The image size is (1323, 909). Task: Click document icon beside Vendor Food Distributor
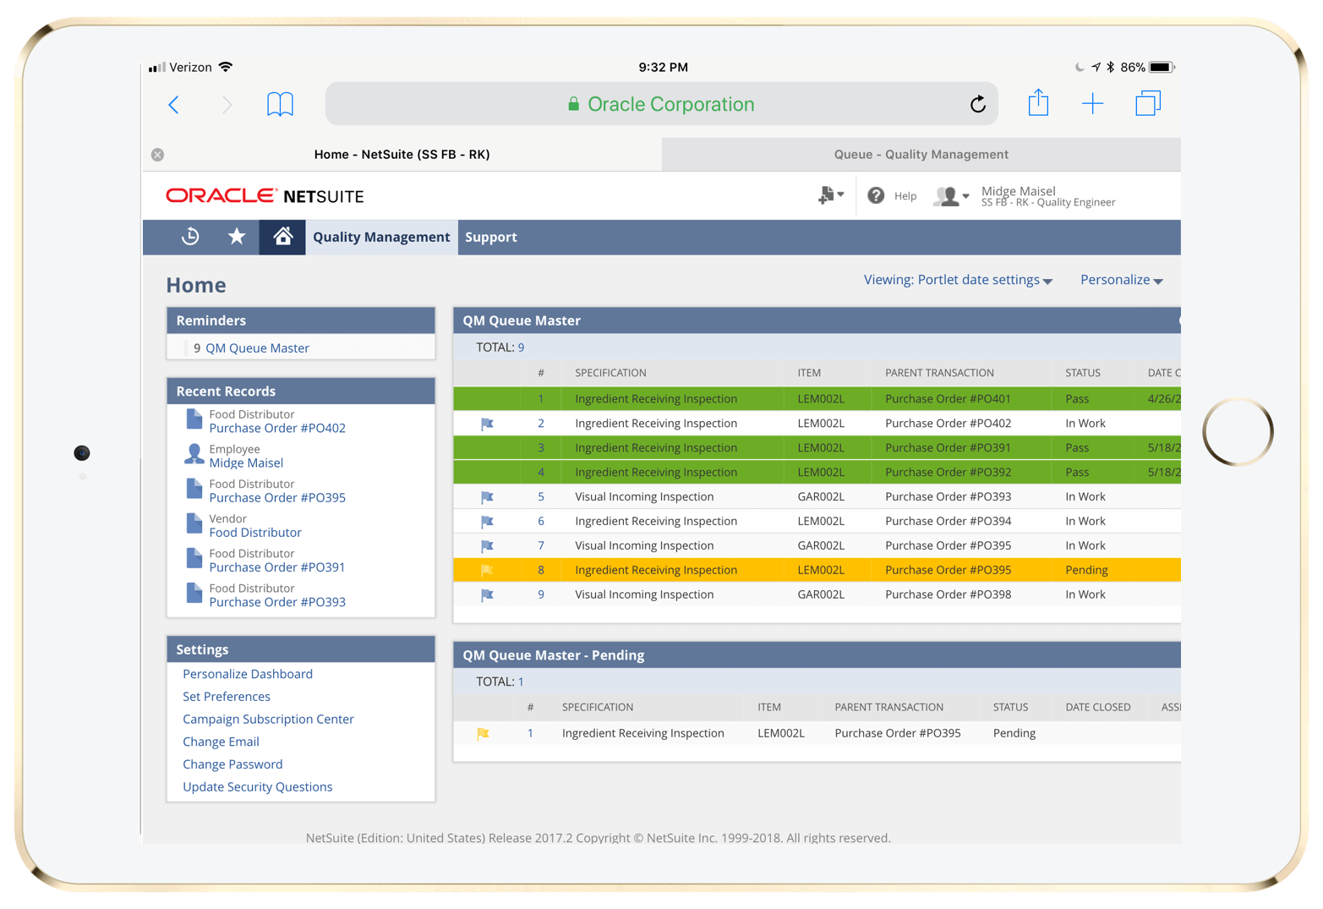pyautogui.click(x=194, y=524)
